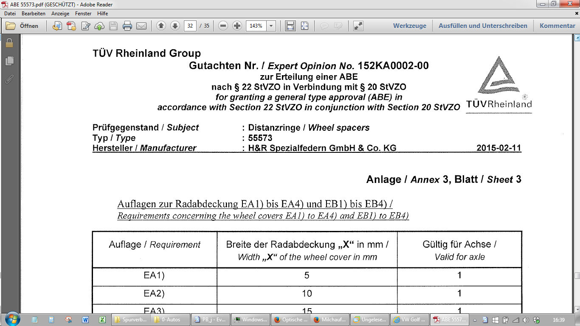
Task: Switch to Spurverb... folder taskbar window
Action: 131,320
